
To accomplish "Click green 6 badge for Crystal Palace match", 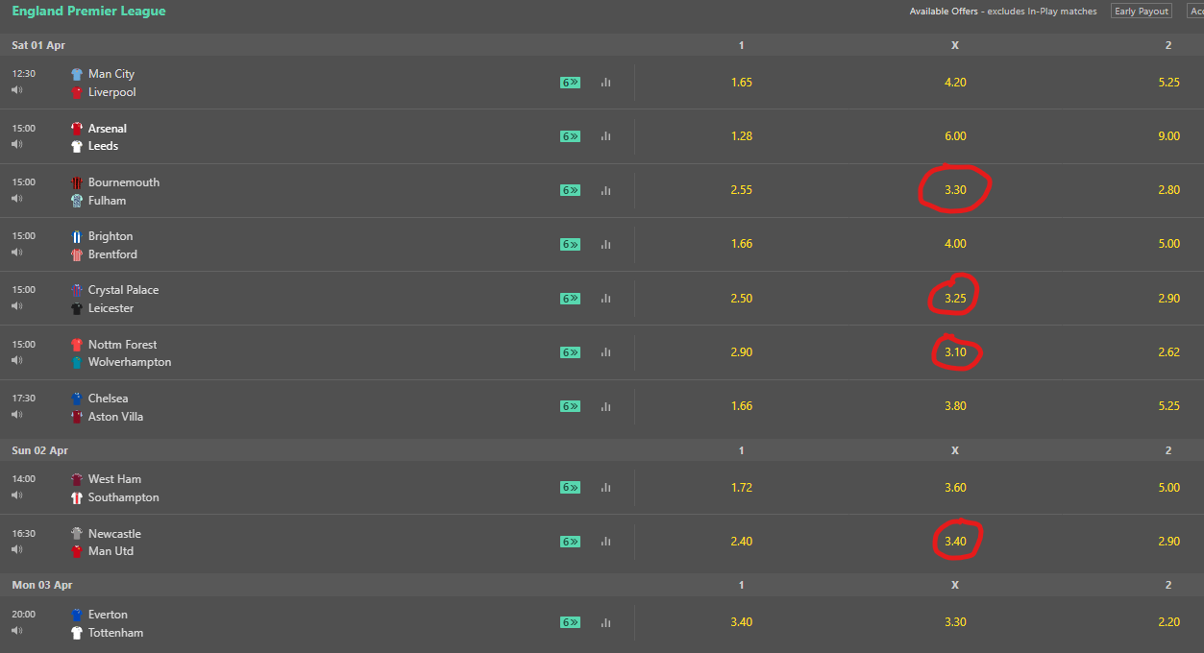I will (571, 299).
